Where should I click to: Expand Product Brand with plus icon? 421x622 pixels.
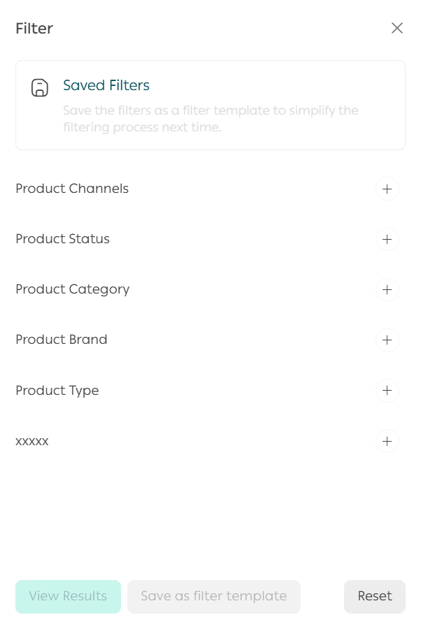(x=387, y=340)
